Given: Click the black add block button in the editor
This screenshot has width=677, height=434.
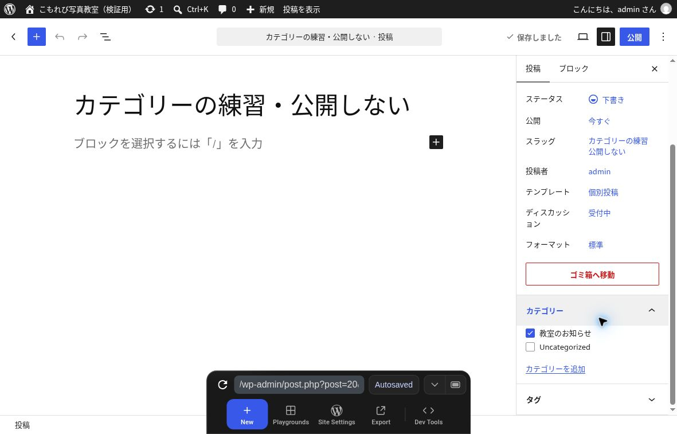Looking at the screenshot, I should 436,142.
